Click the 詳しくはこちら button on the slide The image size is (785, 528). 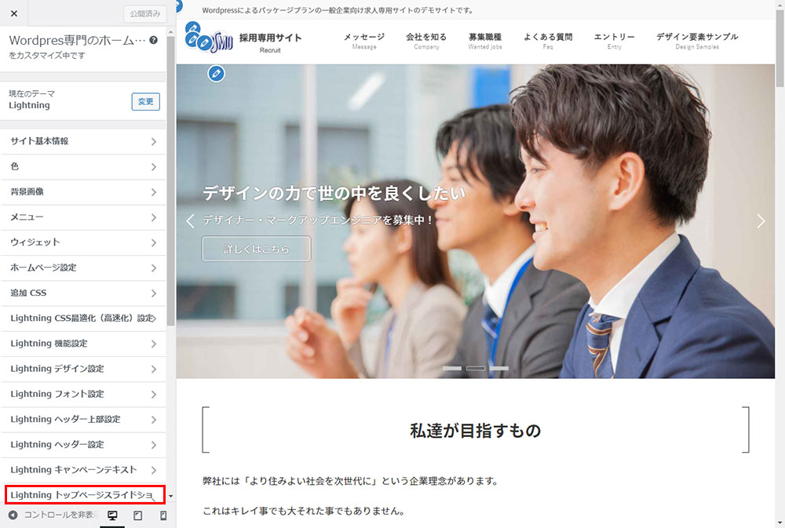(256, 249)
